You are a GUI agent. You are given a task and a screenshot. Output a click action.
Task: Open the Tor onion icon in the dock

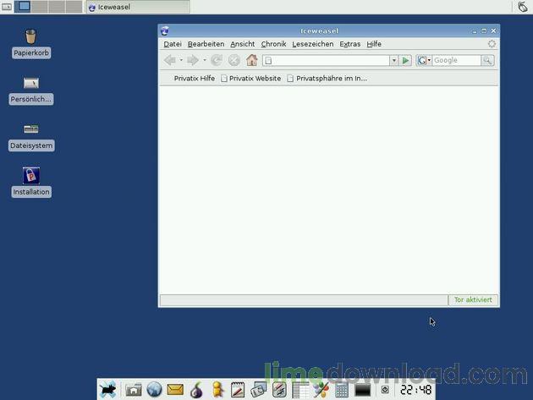(196, 390)
